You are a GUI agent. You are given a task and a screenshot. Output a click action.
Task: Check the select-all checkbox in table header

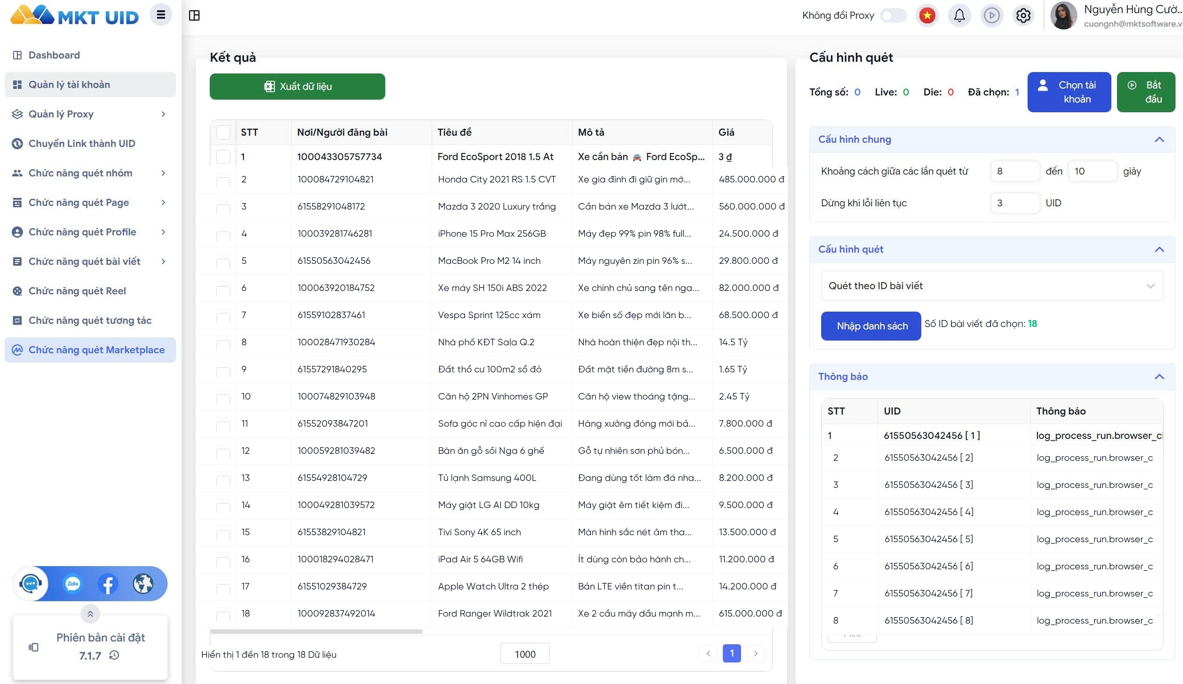click(x=223, y=132)
